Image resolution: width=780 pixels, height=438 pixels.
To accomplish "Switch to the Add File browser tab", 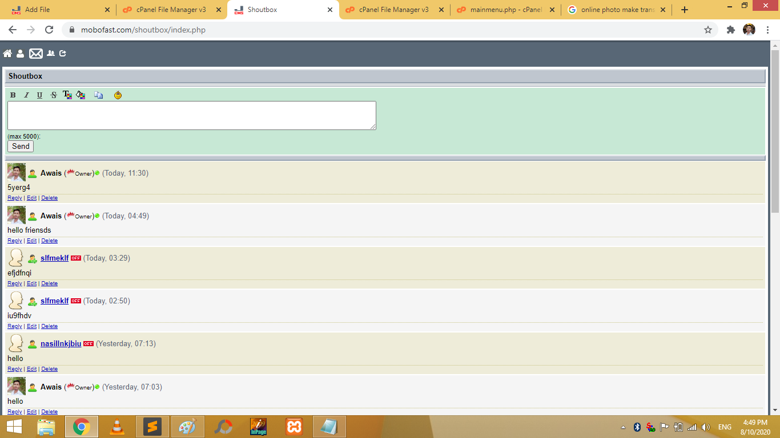I will [60, 10].
